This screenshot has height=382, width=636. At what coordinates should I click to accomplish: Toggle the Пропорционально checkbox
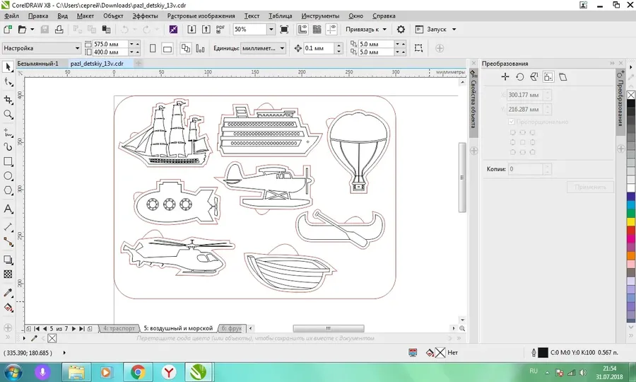click(x=511, y=122)
